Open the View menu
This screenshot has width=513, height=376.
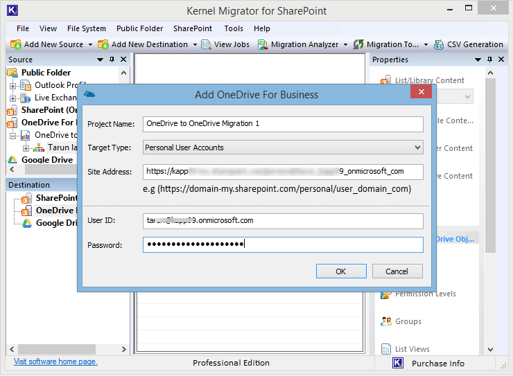(48, 29)
